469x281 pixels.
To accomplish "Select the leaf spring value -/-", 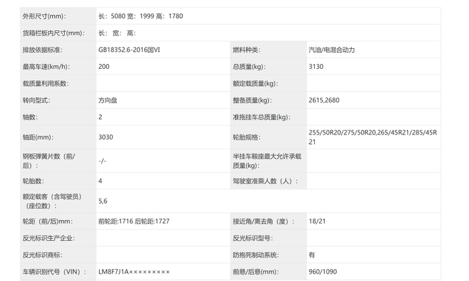I will click(103, 161).
